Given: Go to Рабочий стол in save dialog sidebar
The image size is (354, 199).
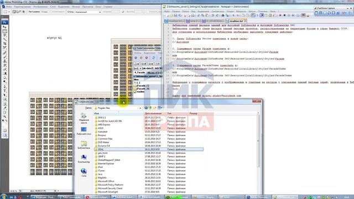Looking at the screenshot, I should [84, 131].
